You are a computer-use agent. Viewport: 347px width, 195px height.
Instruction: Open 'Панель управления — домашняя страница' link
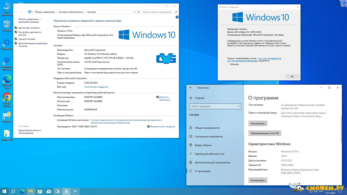point(29,20)
